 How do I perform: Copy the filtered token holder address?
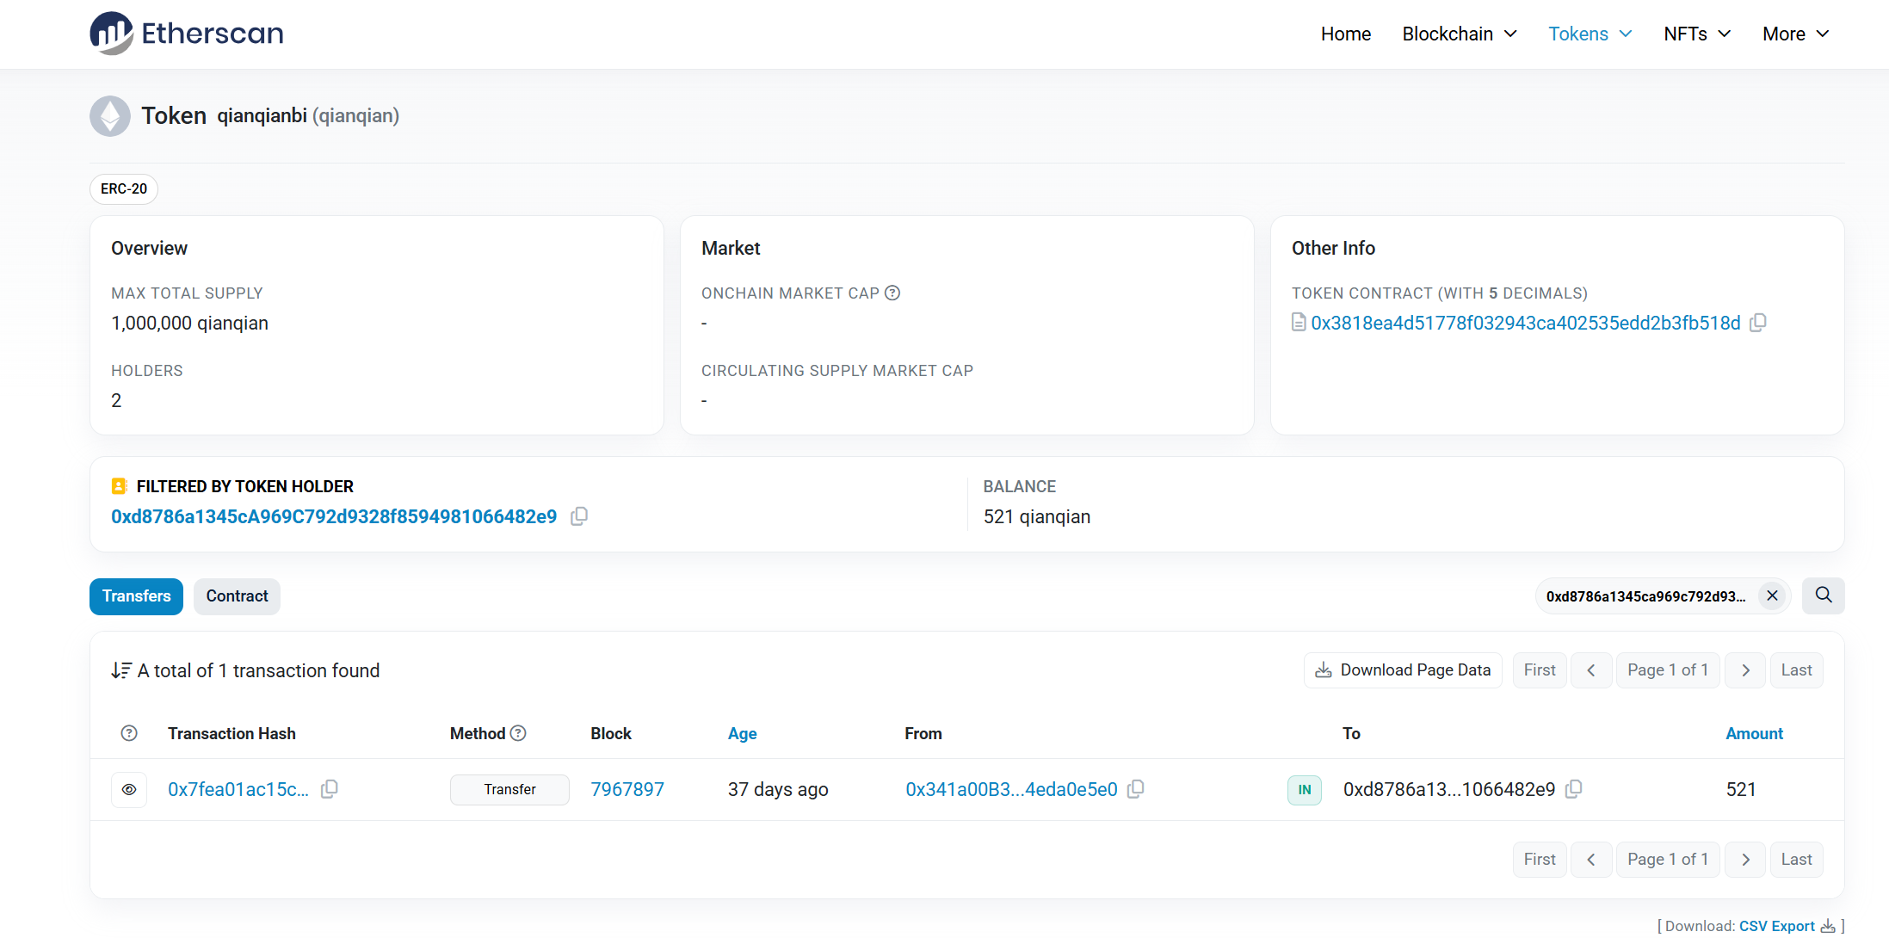(579, 516)
